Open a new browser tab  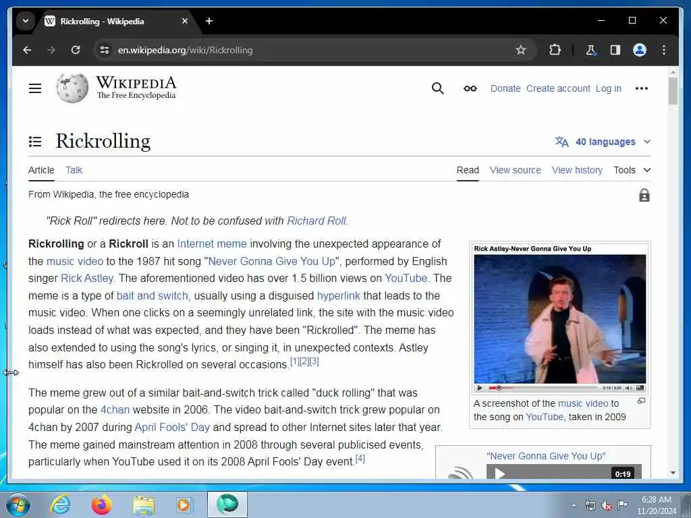[209, 21]
